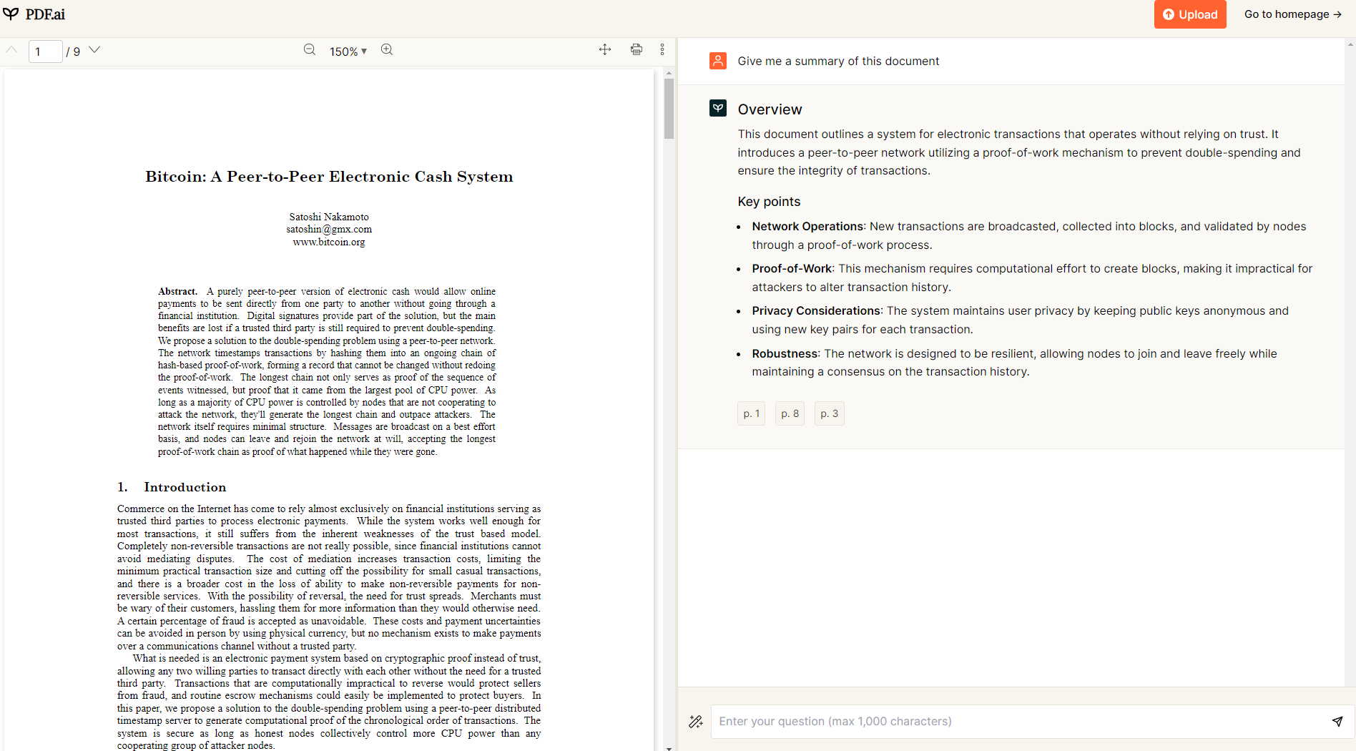Select the zoom in magnifier icon
Screen dimensions: 1356x751
click(x=387, y=50)
